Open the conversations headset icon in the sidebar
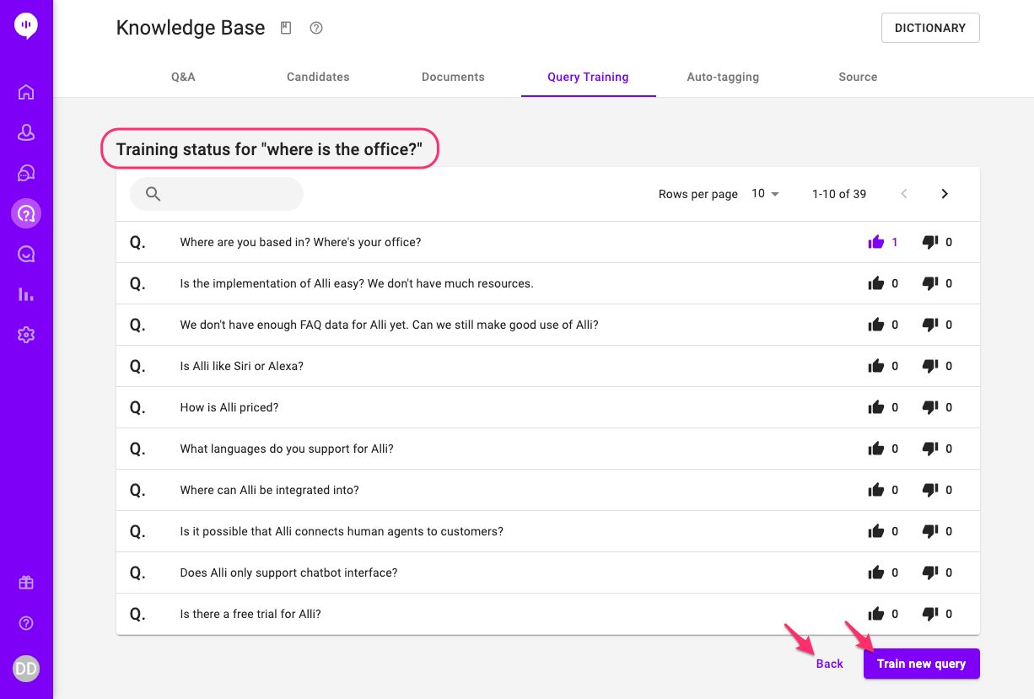Screen dimensions: 1034x699 click(x=26, y=173)
